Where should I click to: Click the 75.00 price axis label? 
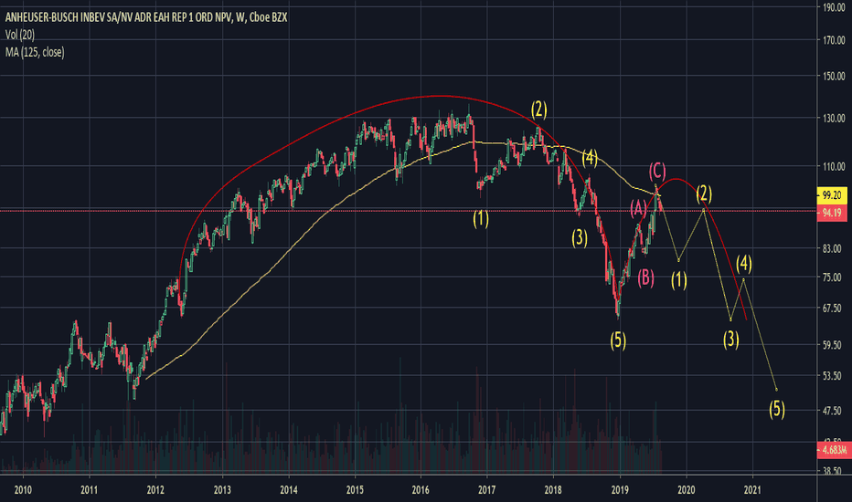832,277
